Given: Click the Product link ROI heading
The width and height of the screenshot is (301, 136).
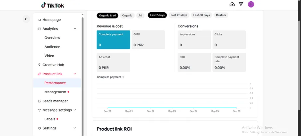Looking at the screenshot, I should click(x=114, y=129).
